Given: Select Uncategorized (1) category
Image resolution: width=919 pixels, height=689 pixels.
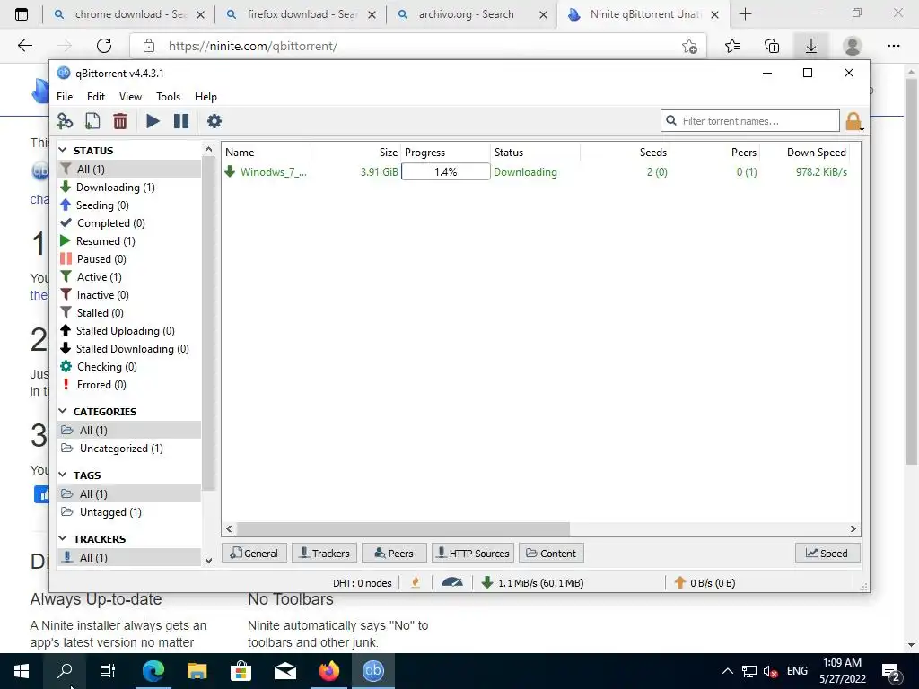Looking at the screenshot, I should tap(121, 449).
